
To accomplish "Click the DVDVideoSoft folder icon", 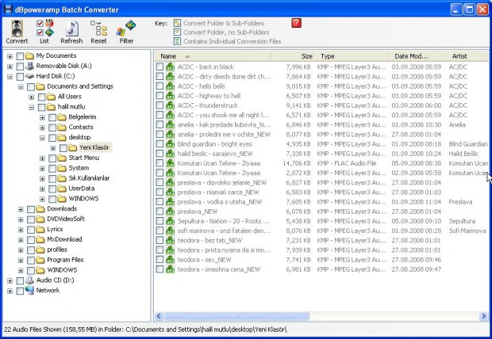I will [x=40, y=219].
